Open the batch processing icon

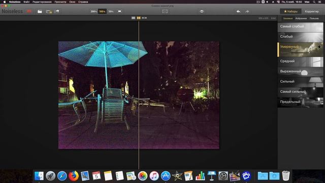(49, 11)
